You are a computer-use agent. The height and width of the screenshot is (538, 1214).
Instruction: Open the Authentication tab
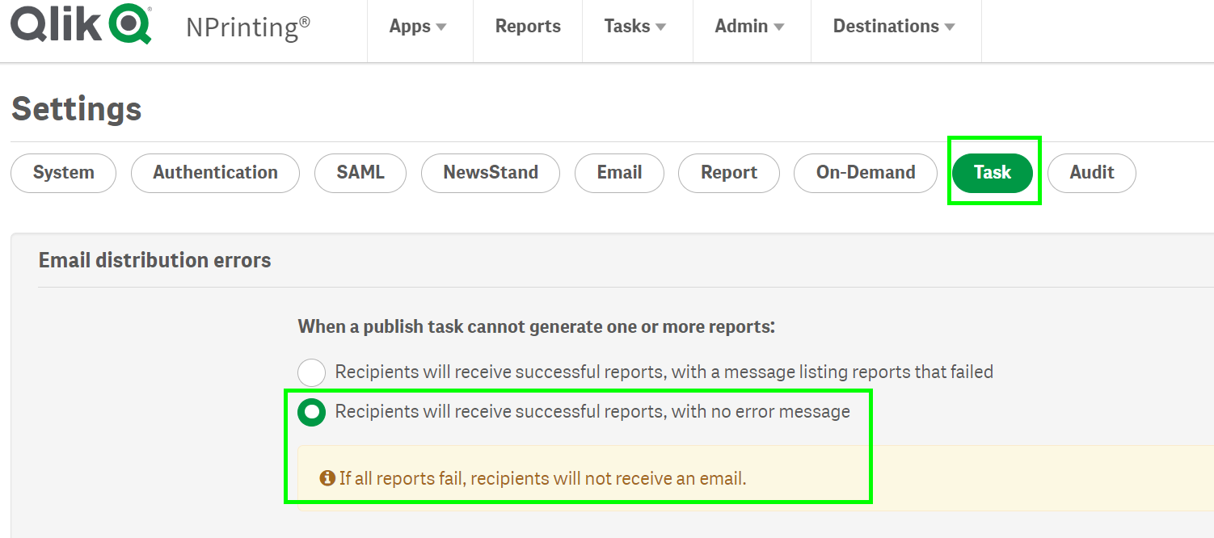coord(215,172)
